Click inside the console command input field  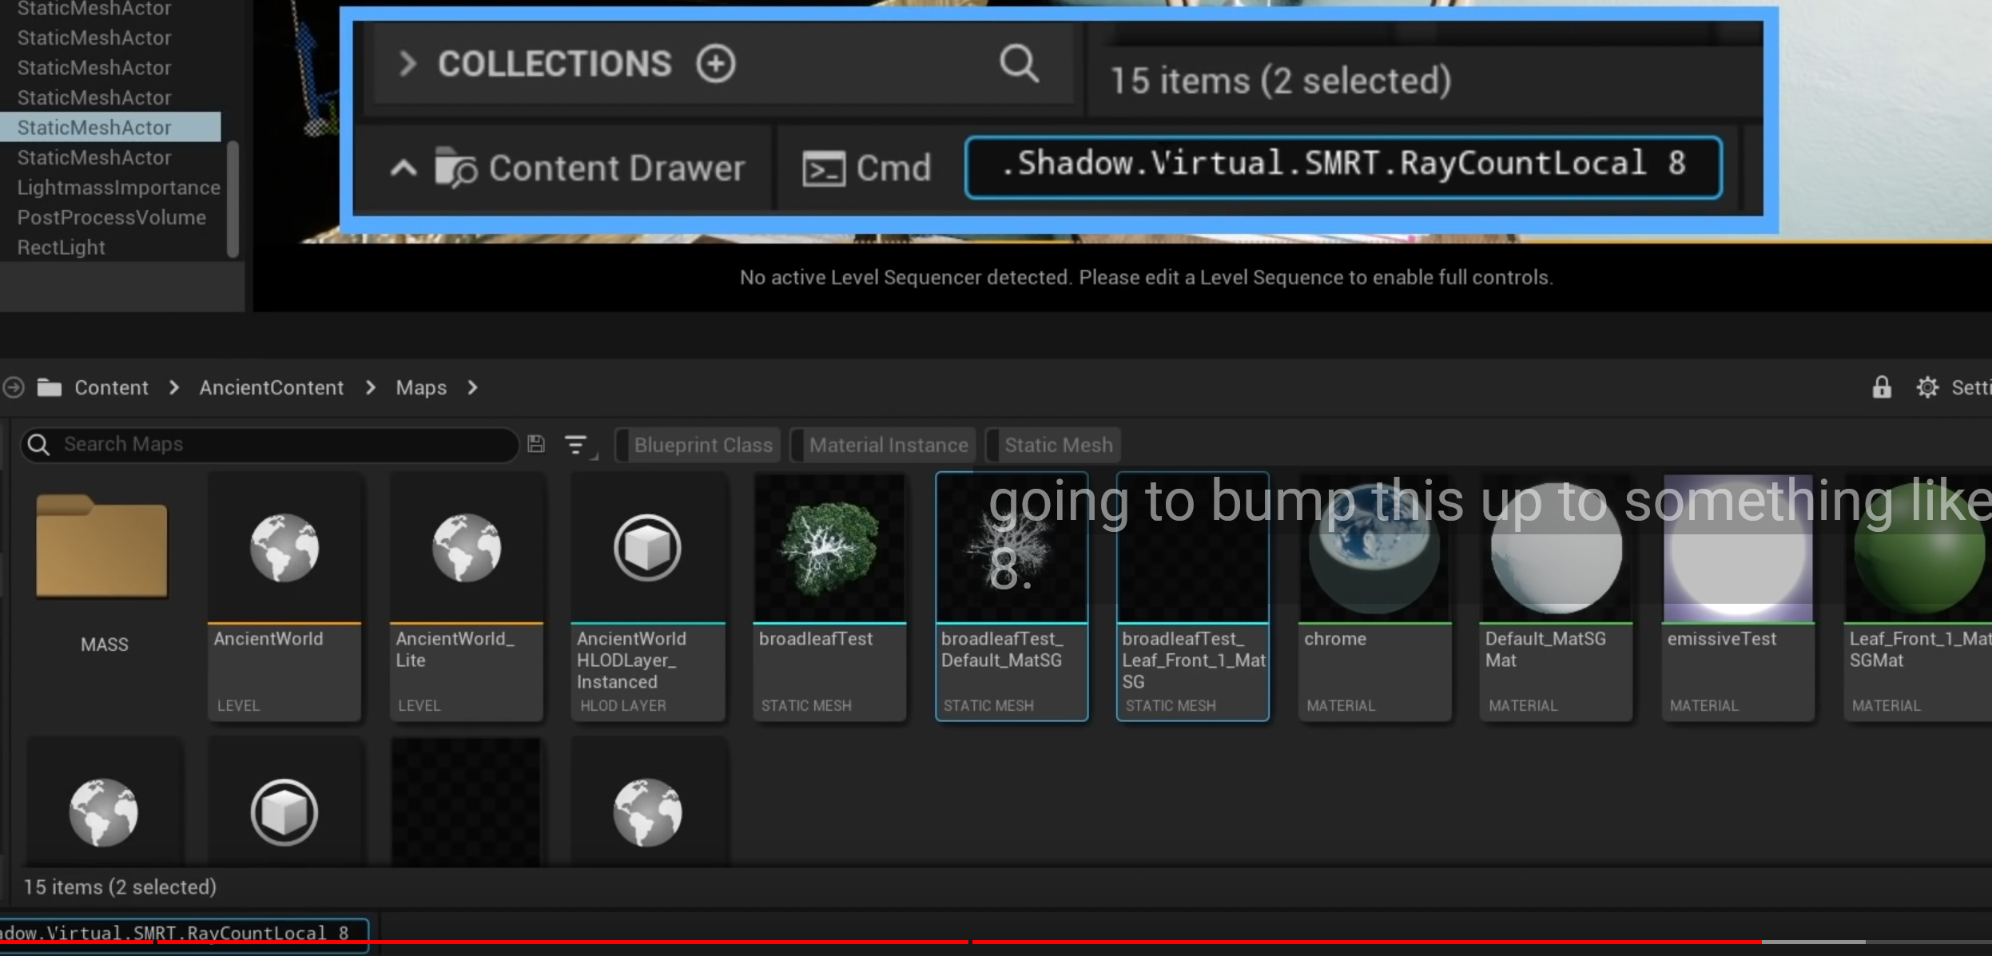pyautogui.click(x=1342, y=165)
